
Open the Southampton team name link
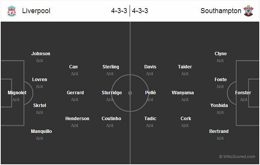click(x=221, y=11)
